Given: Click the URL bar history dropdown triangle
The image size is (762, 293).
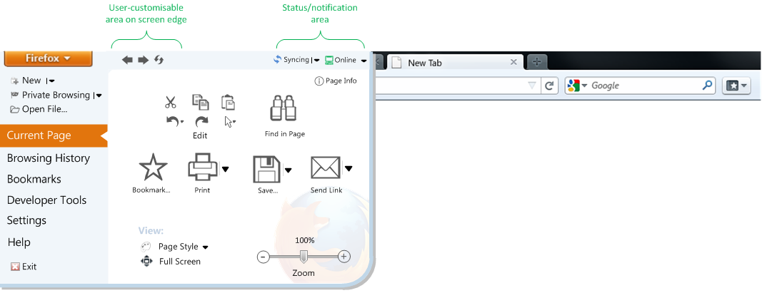Looking at the screenshot, I should [x=532, y=86].
